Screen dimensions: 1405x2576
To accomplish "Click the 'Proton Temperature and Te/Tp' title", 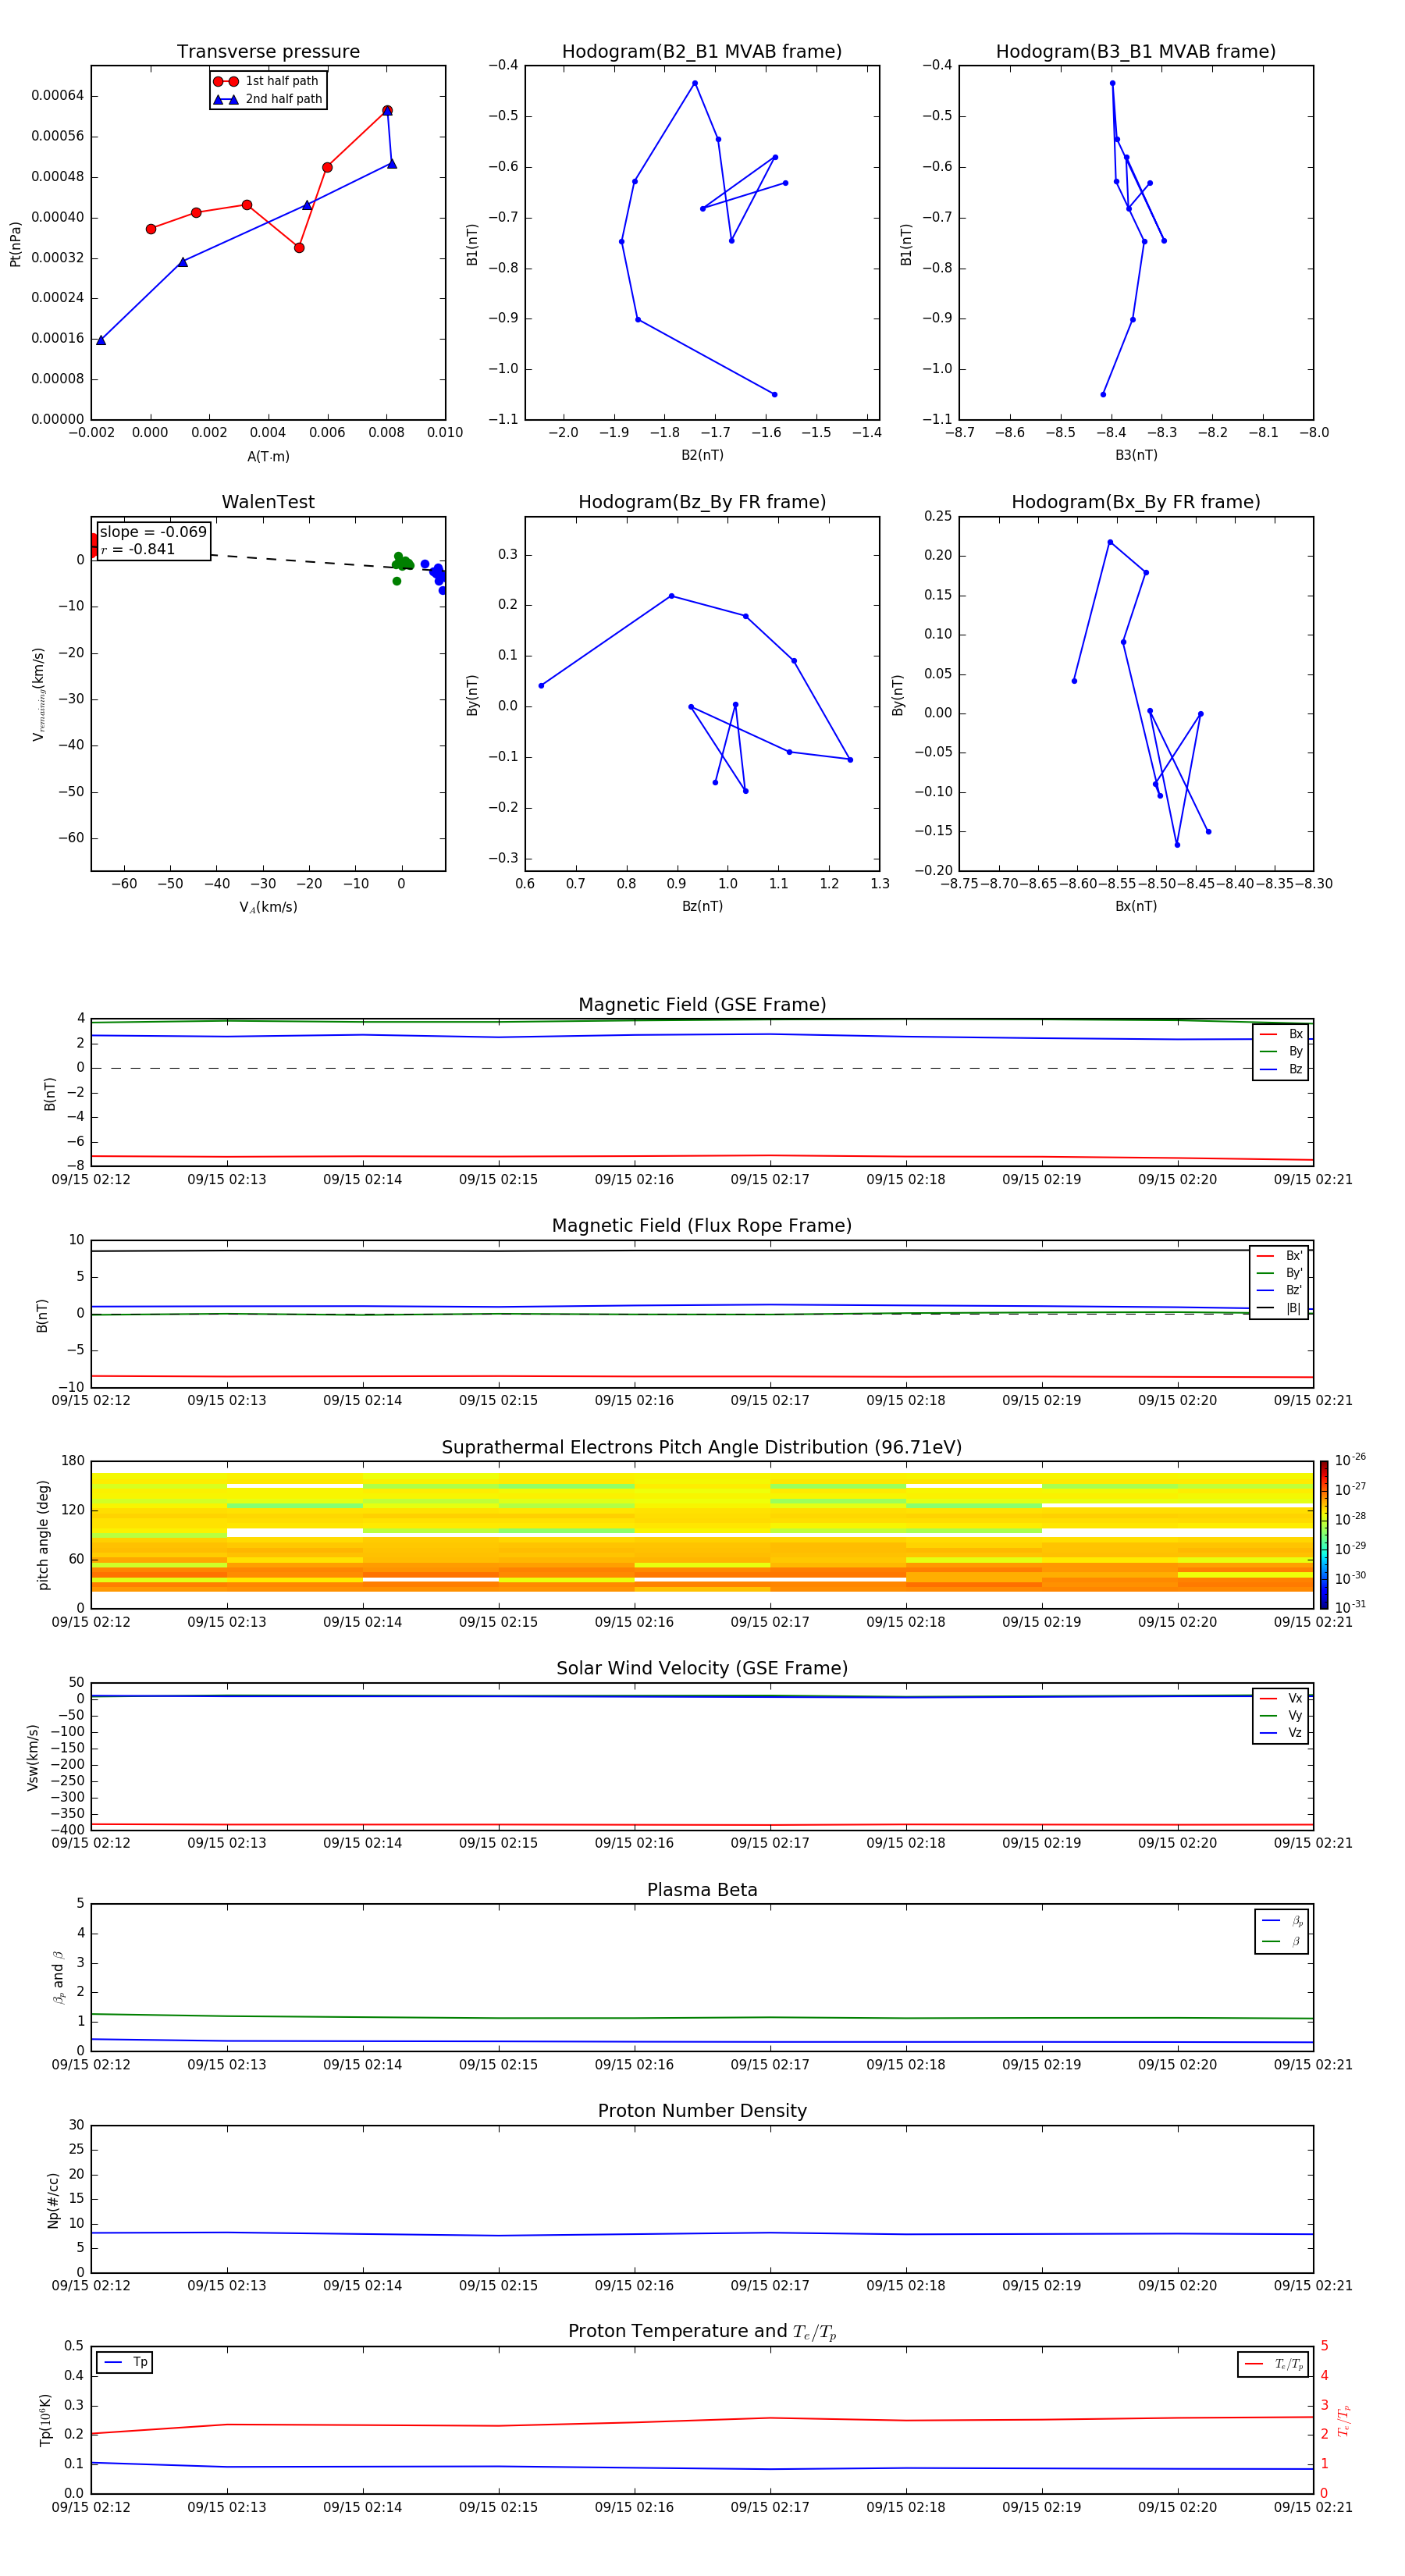I will [x=702, y=2332].
